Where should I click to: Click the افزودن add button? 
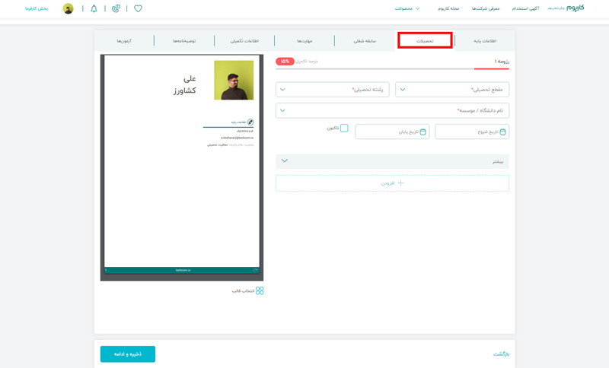point(392,183)
